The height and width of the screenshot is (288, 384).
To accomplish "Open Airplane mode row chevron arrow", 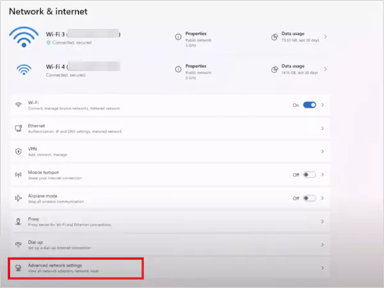I will click(x=323, y=198).
